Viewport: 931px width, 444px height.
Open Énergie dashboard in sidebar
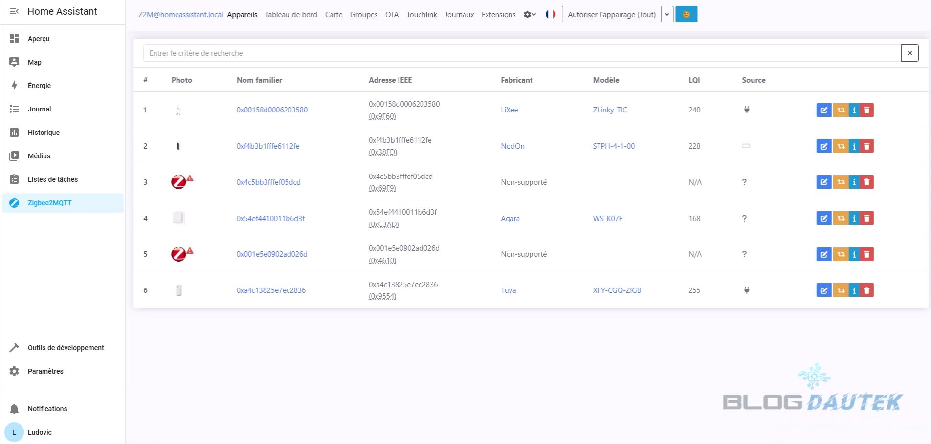(x=63, y=86)
